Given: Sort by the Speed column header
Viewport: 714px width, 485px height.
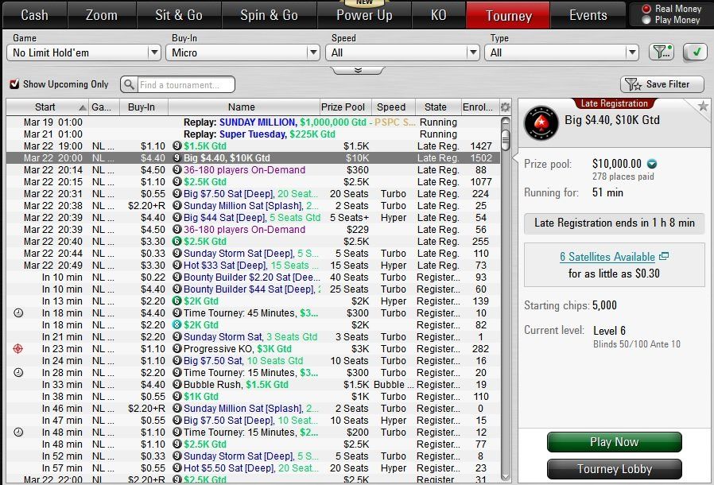Looking at the screenshot, I should (394, 107).
